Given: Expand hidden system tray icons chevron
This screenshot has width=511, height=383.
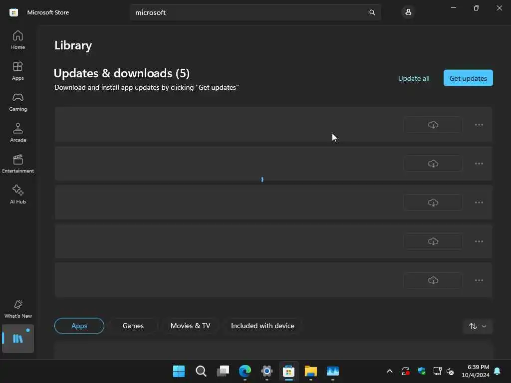Looking at the screenshot, I should [x=389, y=371].
